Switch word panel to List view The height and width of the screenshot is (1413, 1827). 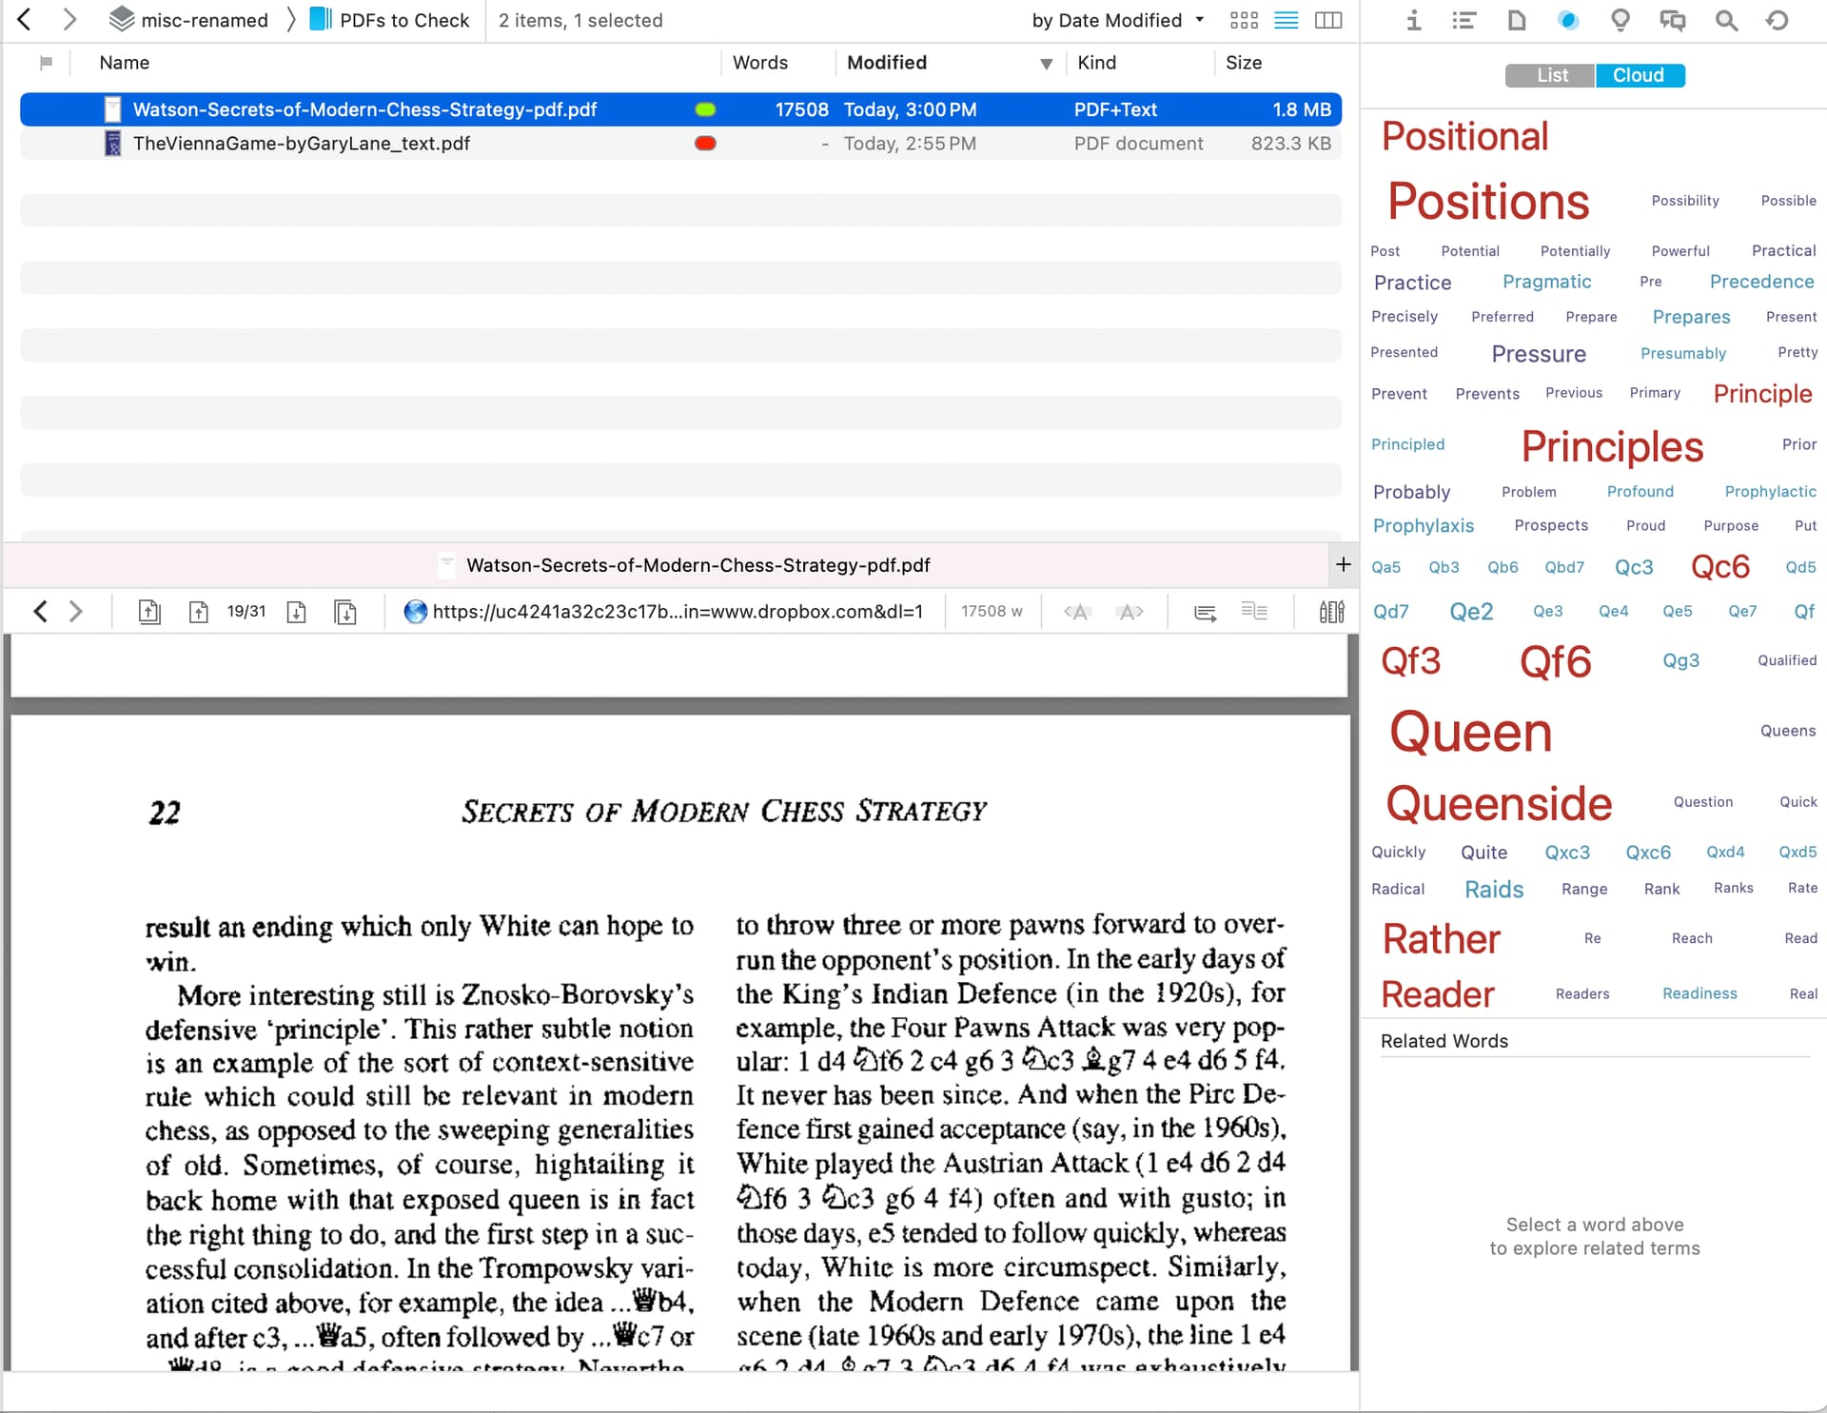1551,75
